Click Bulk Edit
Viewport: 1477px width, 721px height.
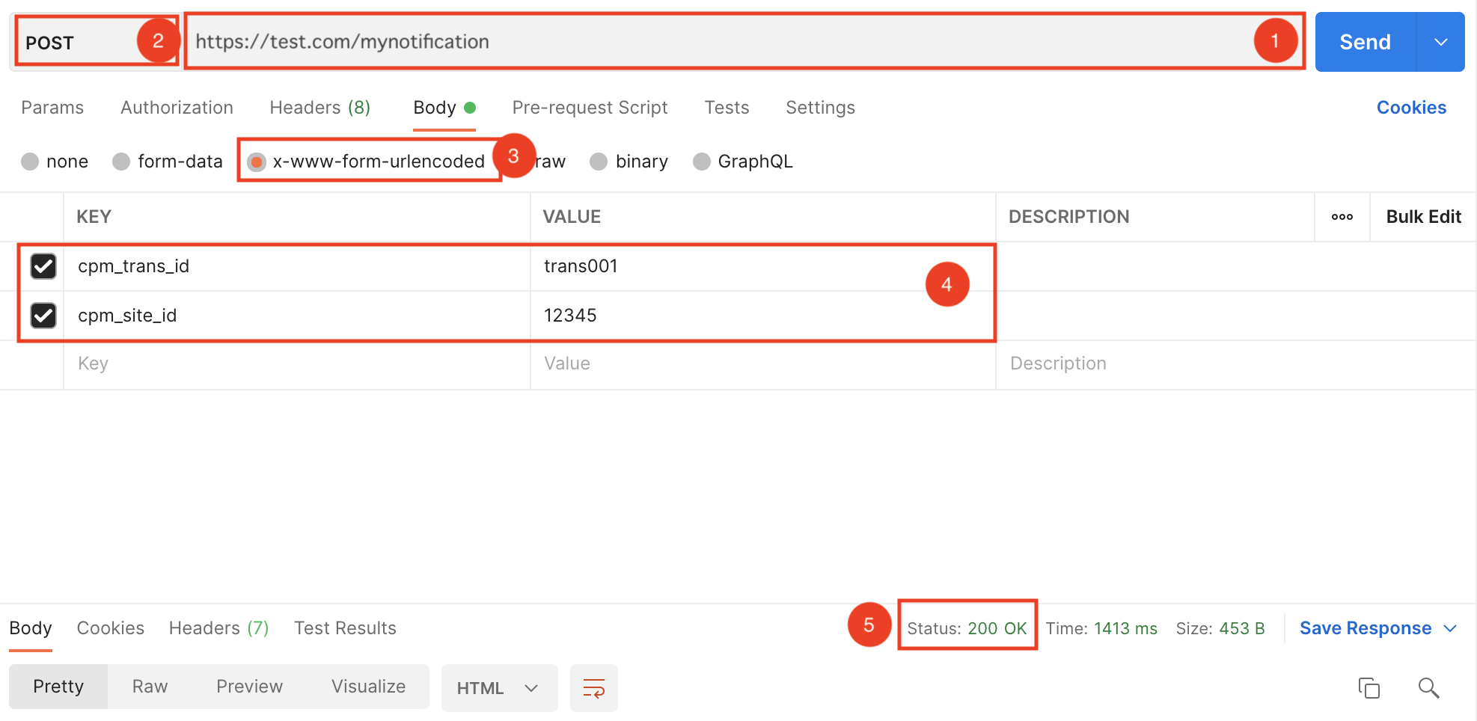[x=1423, y=217]
